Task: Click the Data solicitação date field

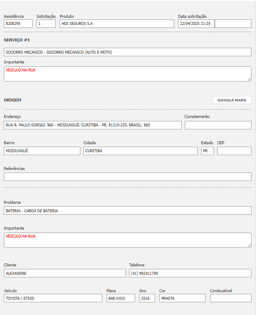Action: pyautogui.click(x=196, y=24)
